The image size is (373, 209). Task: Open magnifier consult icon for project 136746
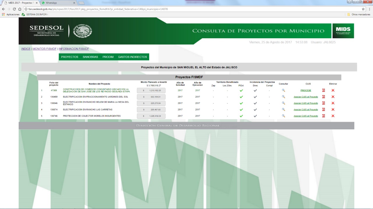coord(283,116)
